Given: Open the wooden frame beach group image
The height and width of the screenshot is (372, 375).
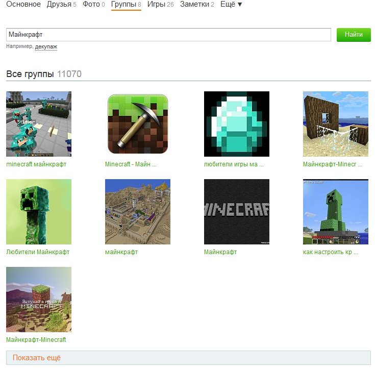Looking at the screenshot, I should coord(336,124).
